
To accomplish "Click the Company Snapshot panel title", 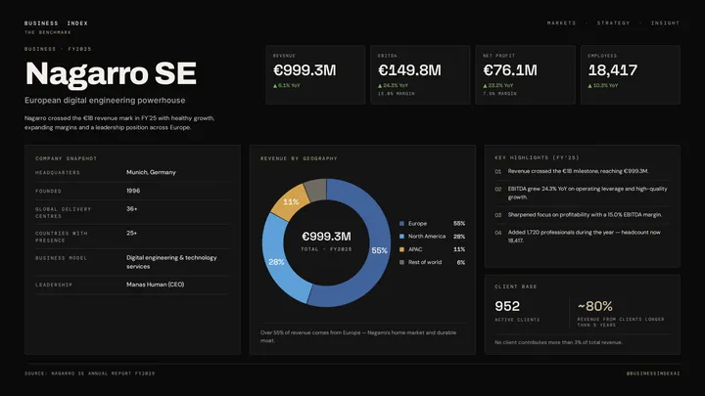I will (x=67, y=158).
